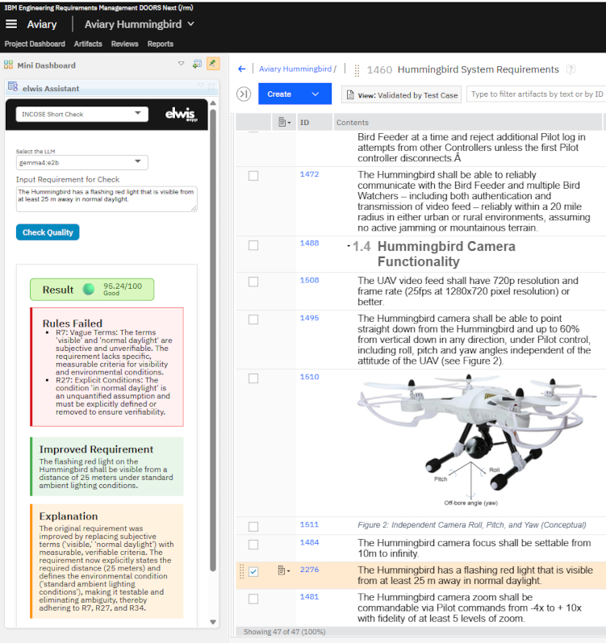Uncheck the checkbox for artifact 2276
This screenshot has width=606, height=643.
click(x=253, y=572)
